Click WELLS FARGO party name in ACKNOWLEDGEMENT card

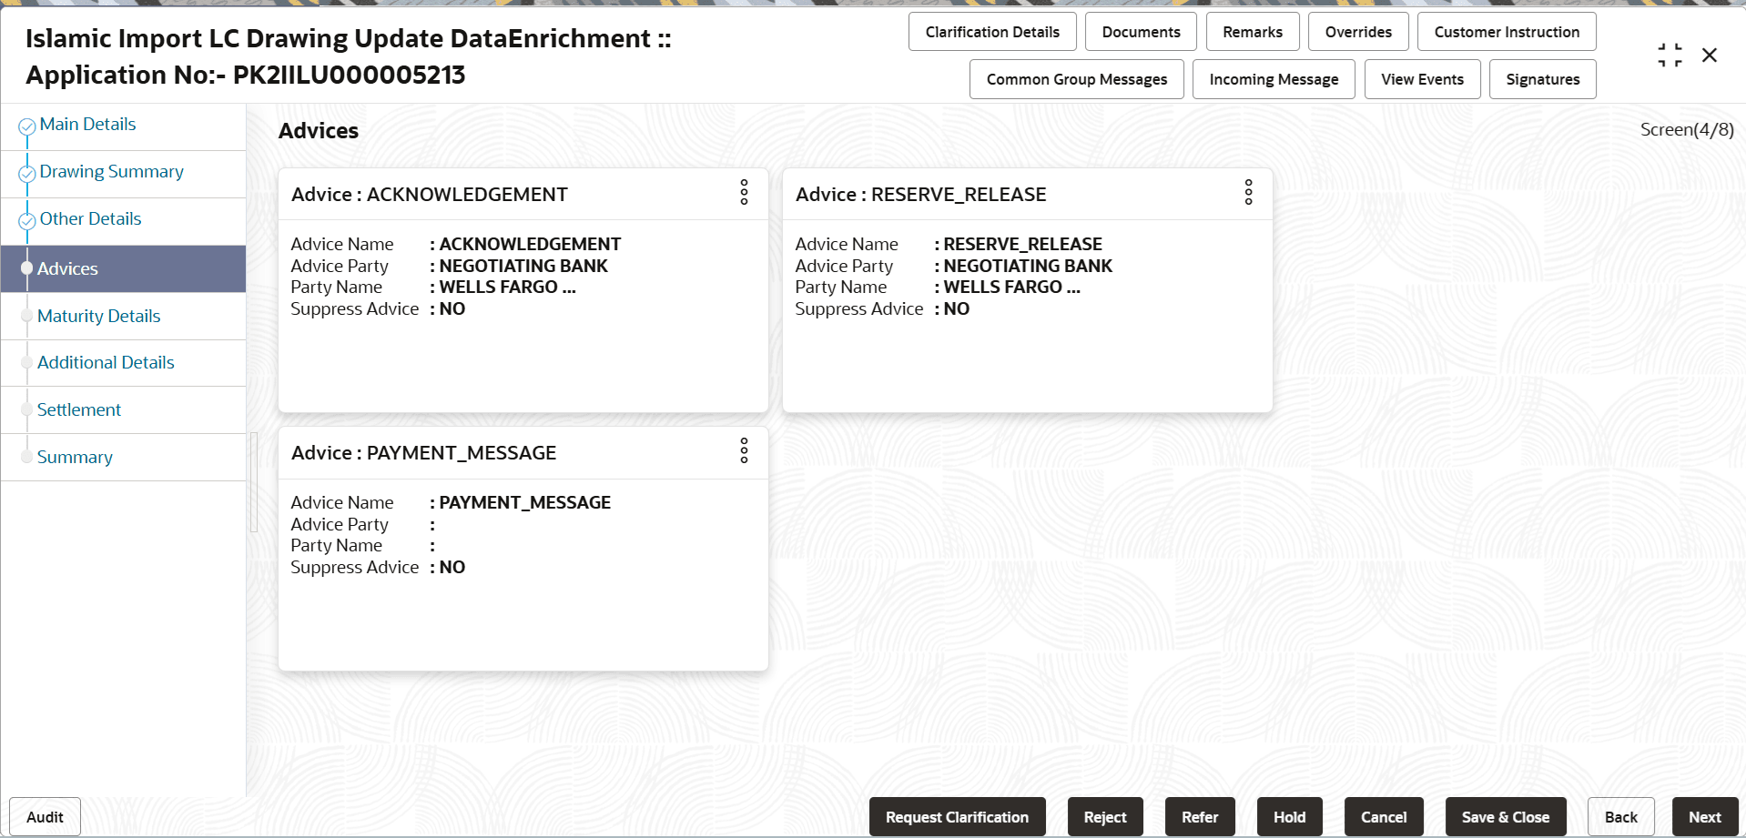tap(507, 288)
